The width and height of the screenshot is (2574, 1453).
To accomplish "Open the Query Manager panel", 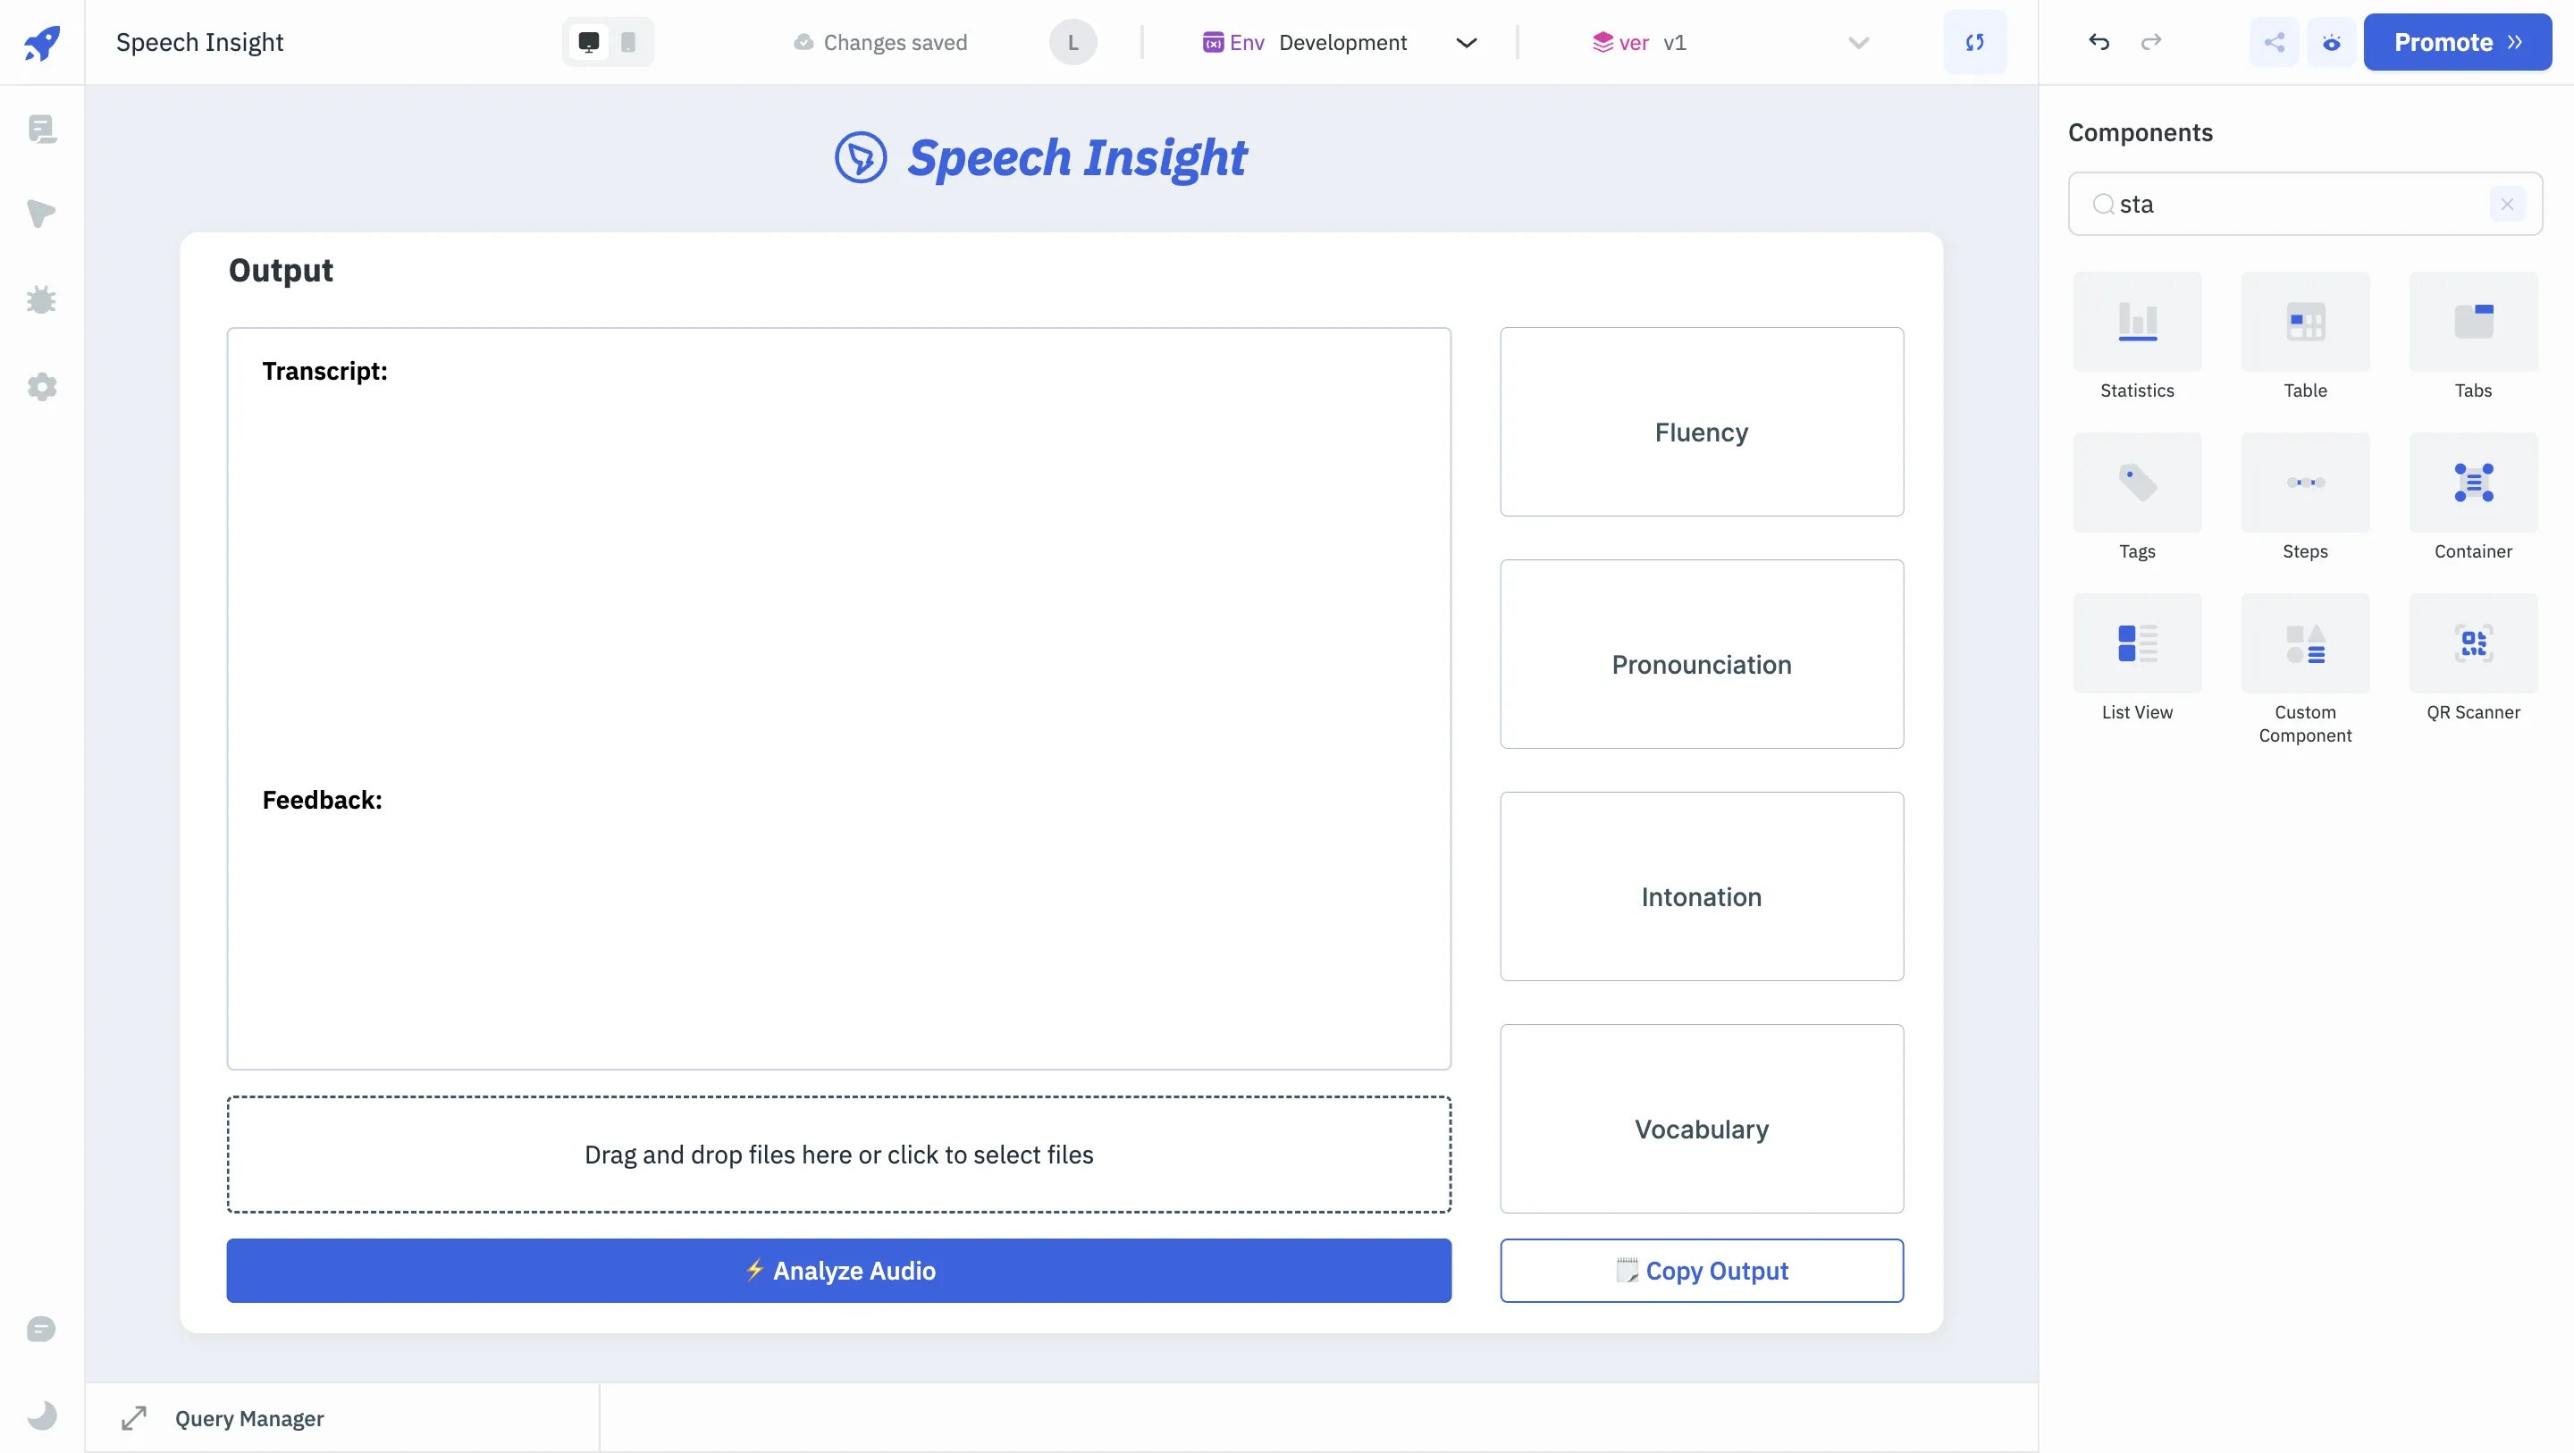I will click(248, 1418).
